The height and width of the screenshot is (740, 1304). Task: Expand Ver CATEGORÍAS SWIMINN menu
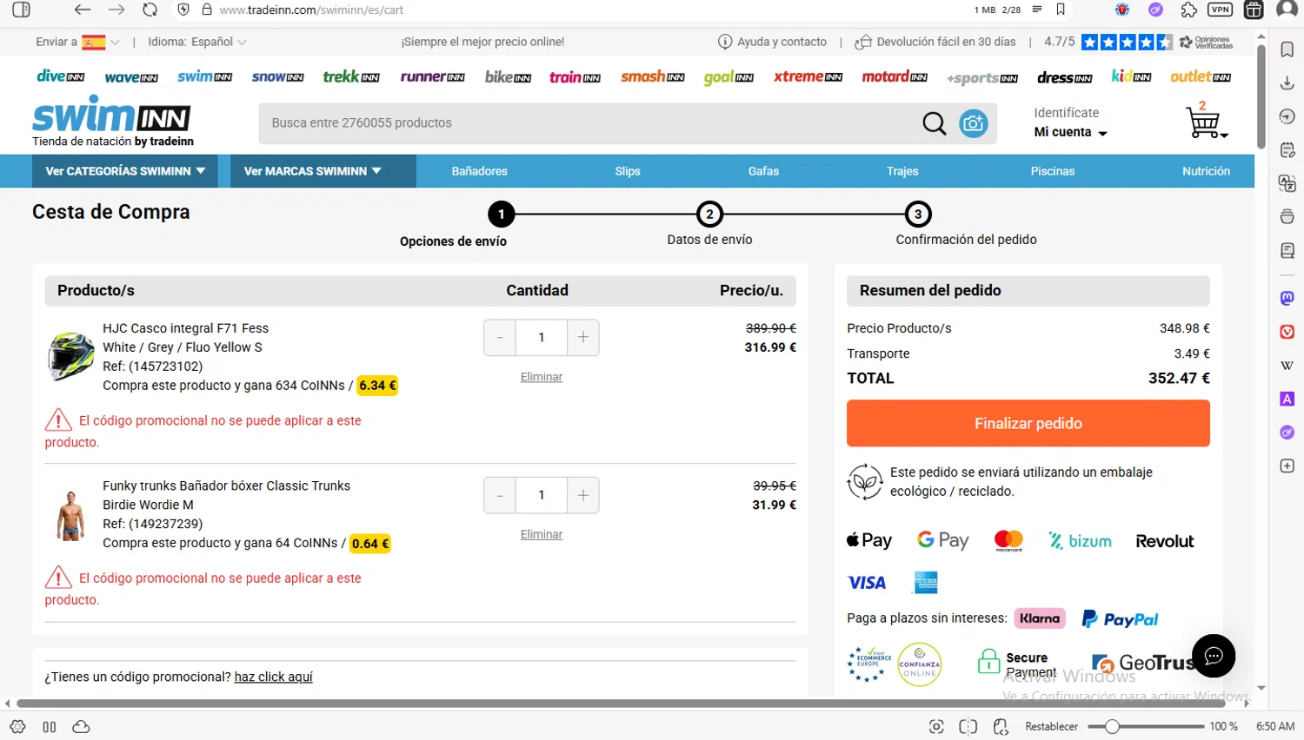click(x=125, y=171)
